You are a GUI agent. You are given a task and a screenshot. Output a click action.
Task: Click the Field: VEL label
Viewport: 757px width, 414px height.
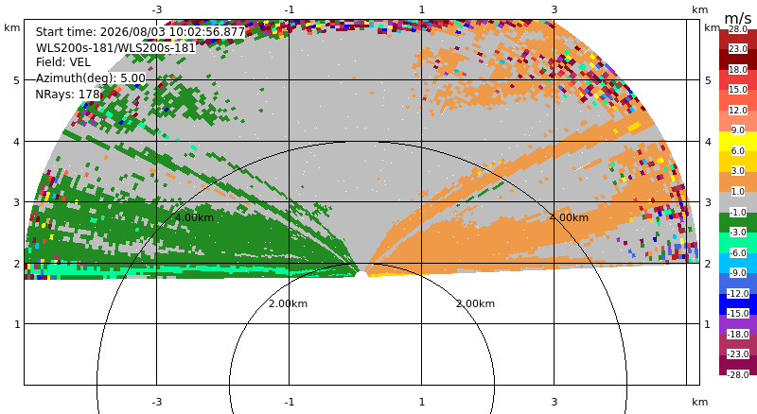coord(63,62)
